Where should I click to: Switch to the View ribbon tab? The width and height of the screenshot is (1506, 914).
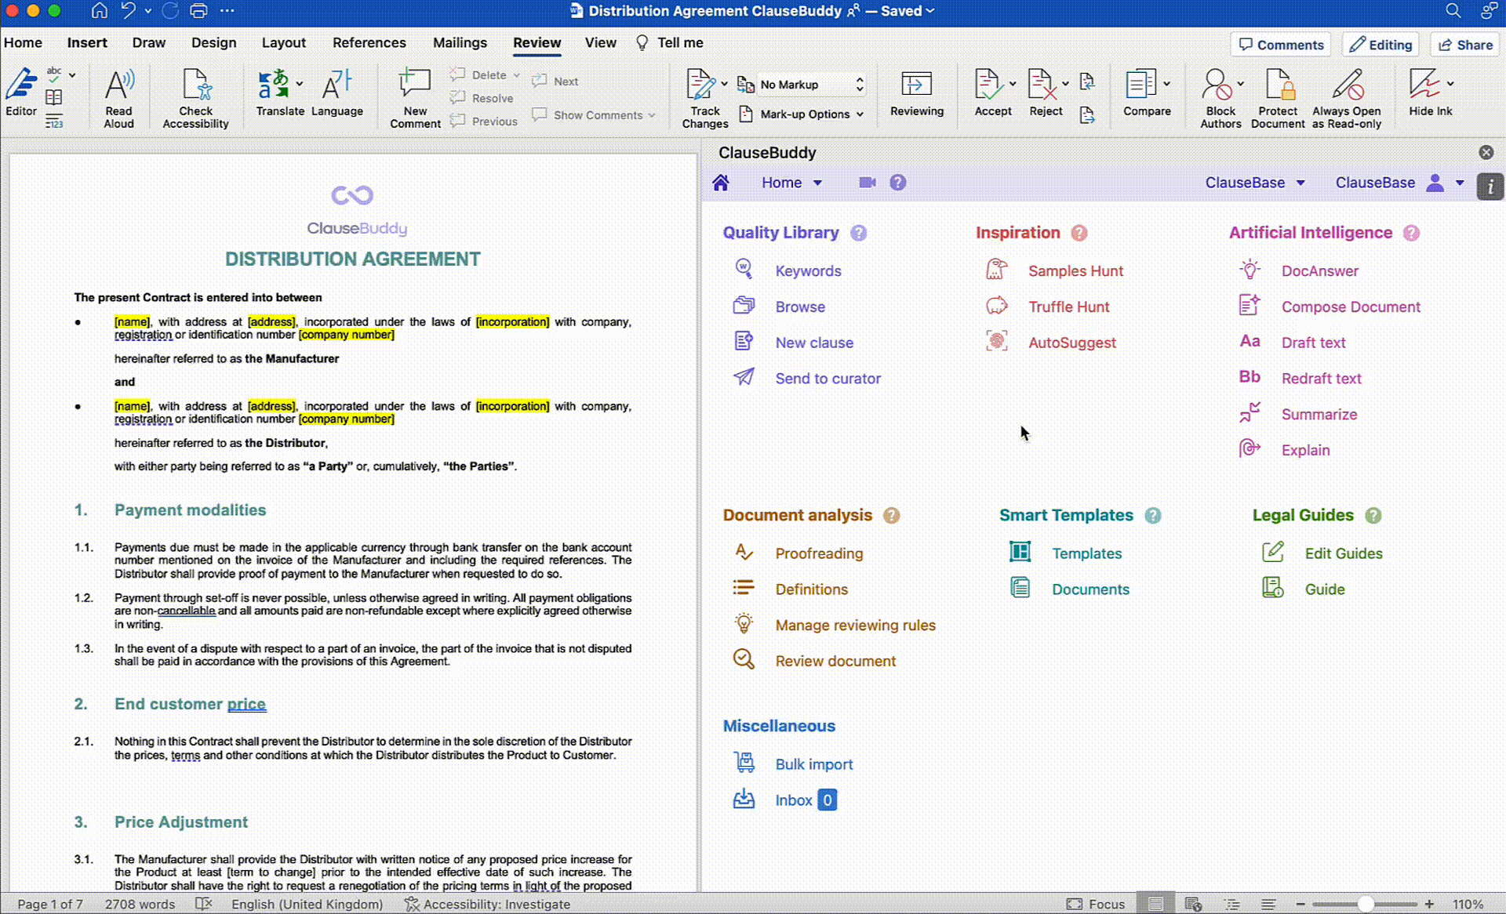(600, 43)
